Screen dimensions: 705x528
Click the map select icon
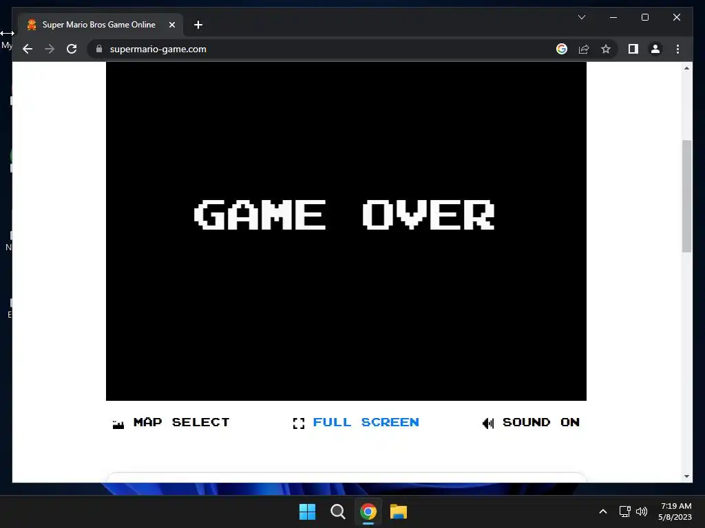(x=118, y=423)
